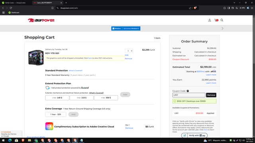Click the VPN button in toolbar
The height and width of the screenshot is (143, 255).
[242, 8]
